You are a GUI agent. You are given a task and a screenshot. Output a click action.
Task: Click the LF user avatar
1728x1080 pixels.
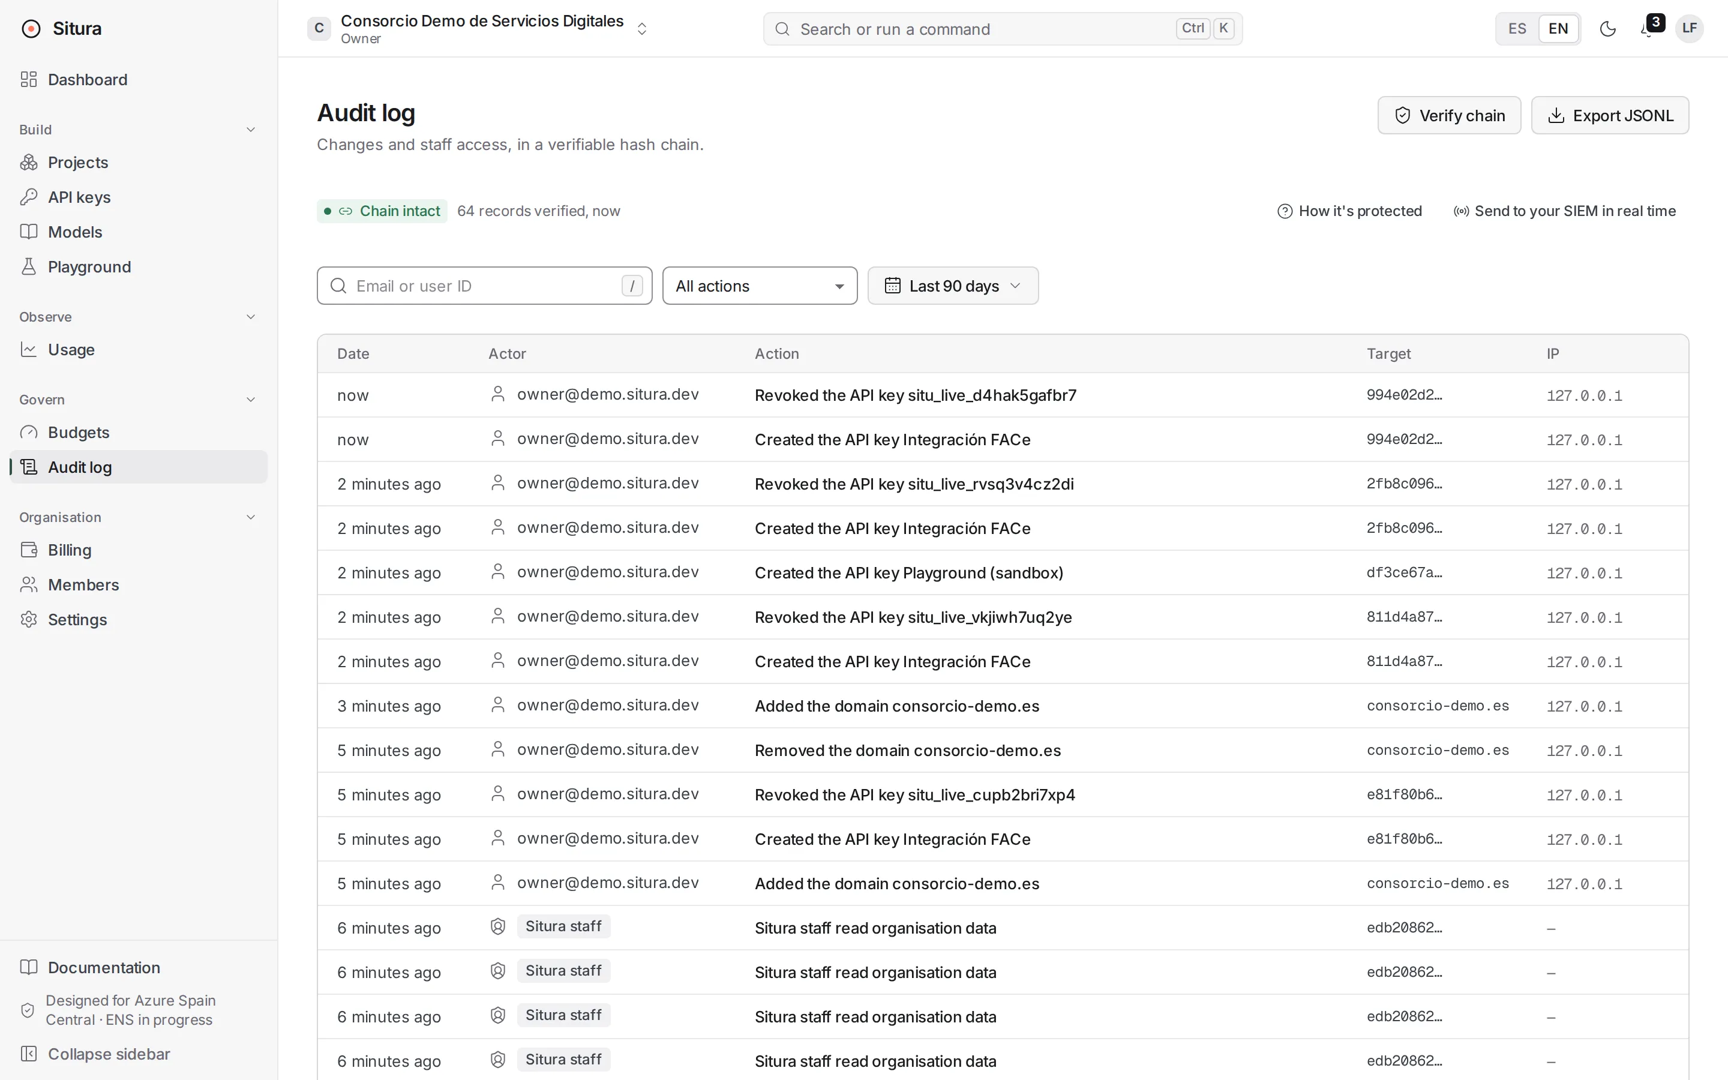pos(1689,29)
